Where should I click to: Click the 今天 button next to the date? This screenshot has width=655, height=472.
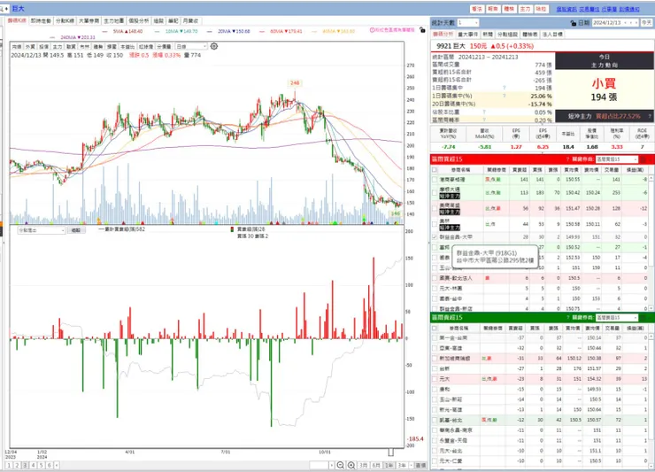tap(646, 22)
